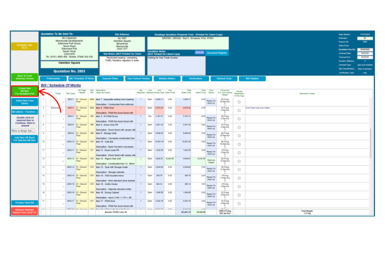The image size is (385, 257).
Task: Click the Show Me button
Action: (199, 53)
